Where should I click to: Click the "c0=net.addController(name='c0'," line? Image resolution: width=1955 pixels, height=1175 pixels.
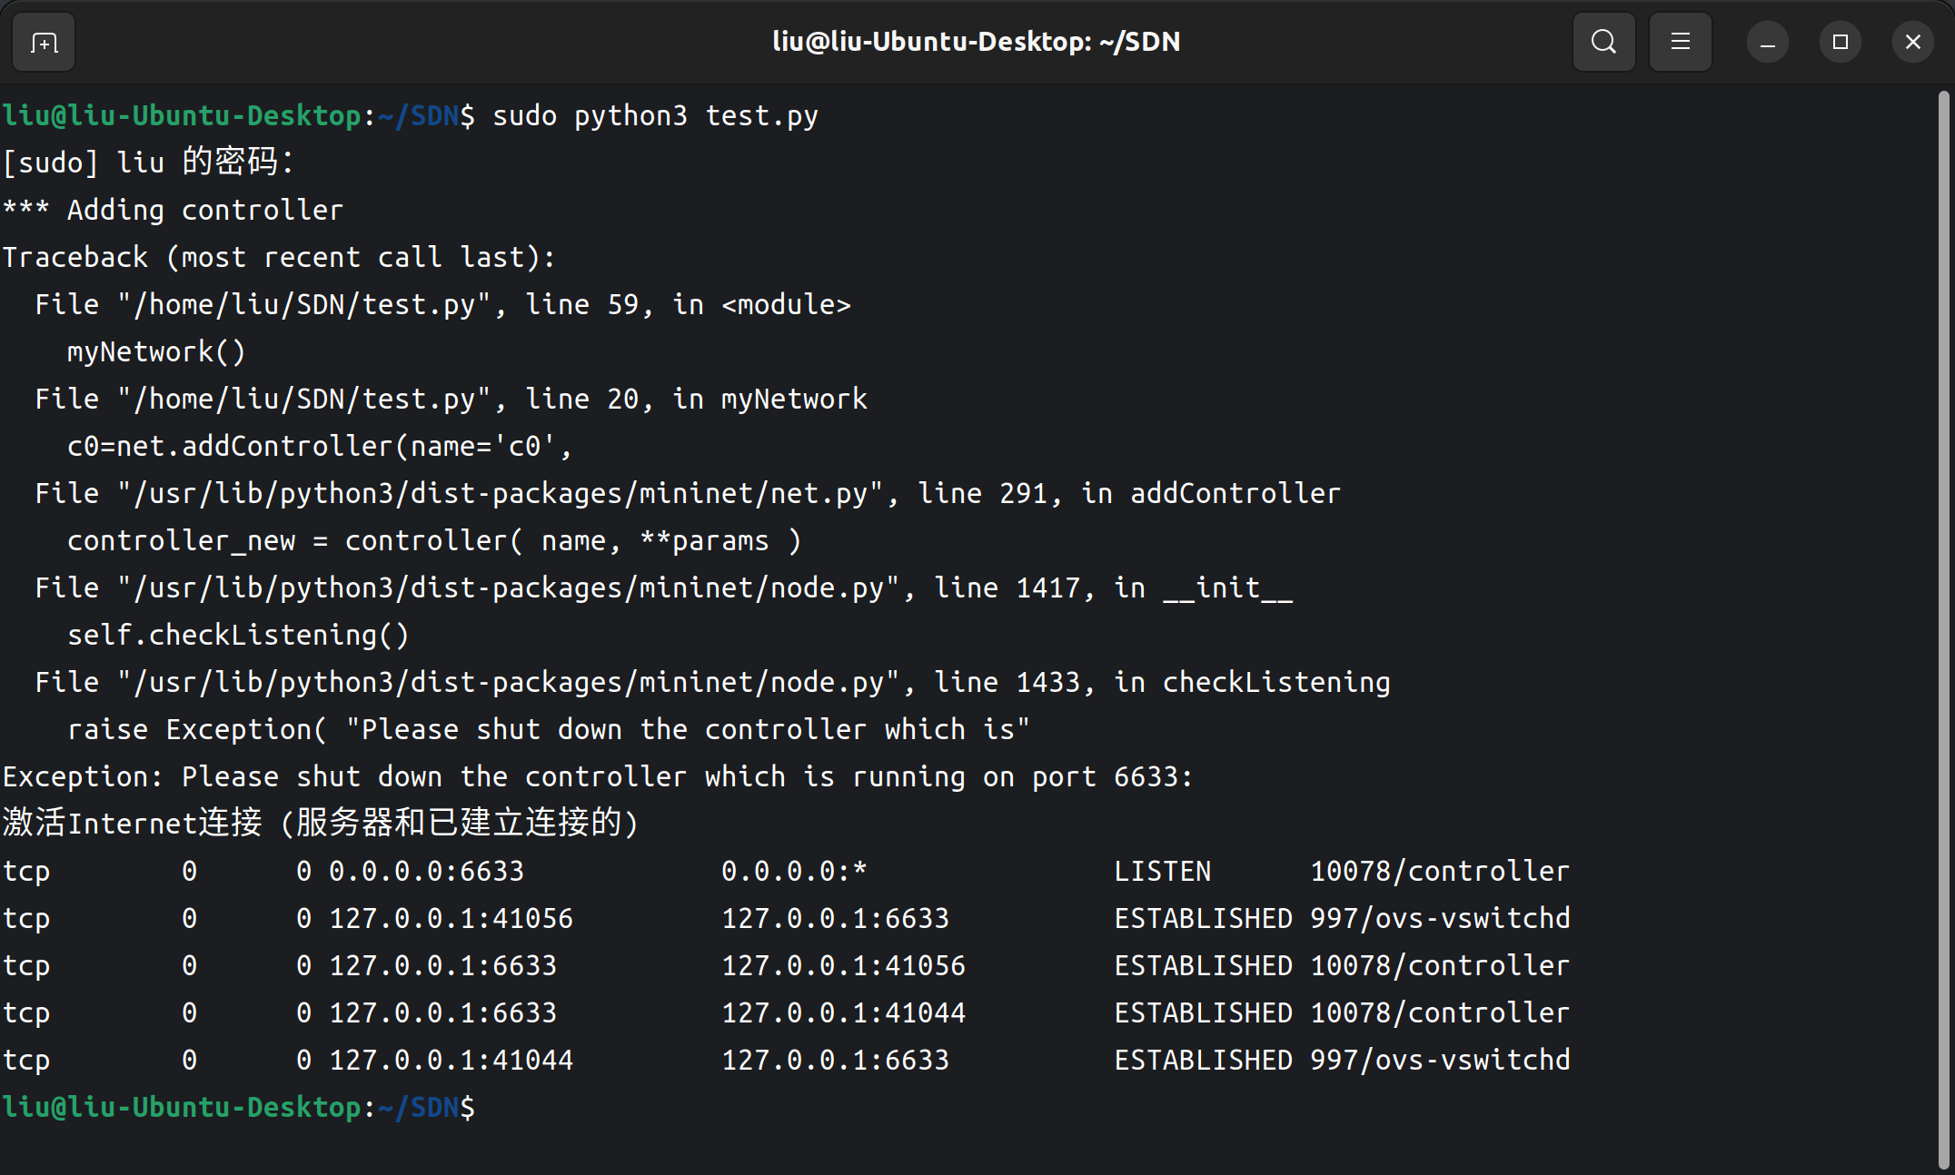(320, 447)
